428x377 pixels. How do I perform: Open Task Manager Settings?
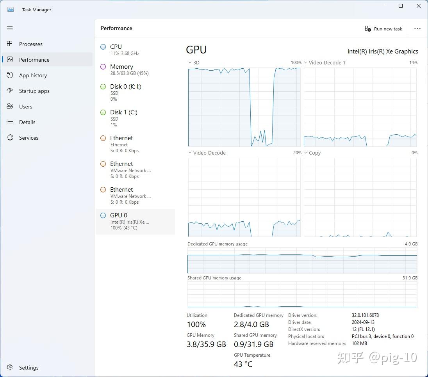tap(28, 368)
